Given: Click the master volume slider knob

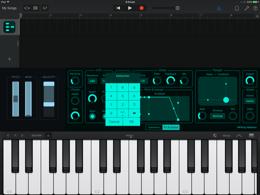Looking at the screenshot, I should [178, 8].
